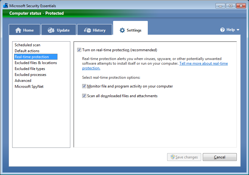Click the History tab clock icon
Viewport: 249px width, 175px height.
point(88,30)
